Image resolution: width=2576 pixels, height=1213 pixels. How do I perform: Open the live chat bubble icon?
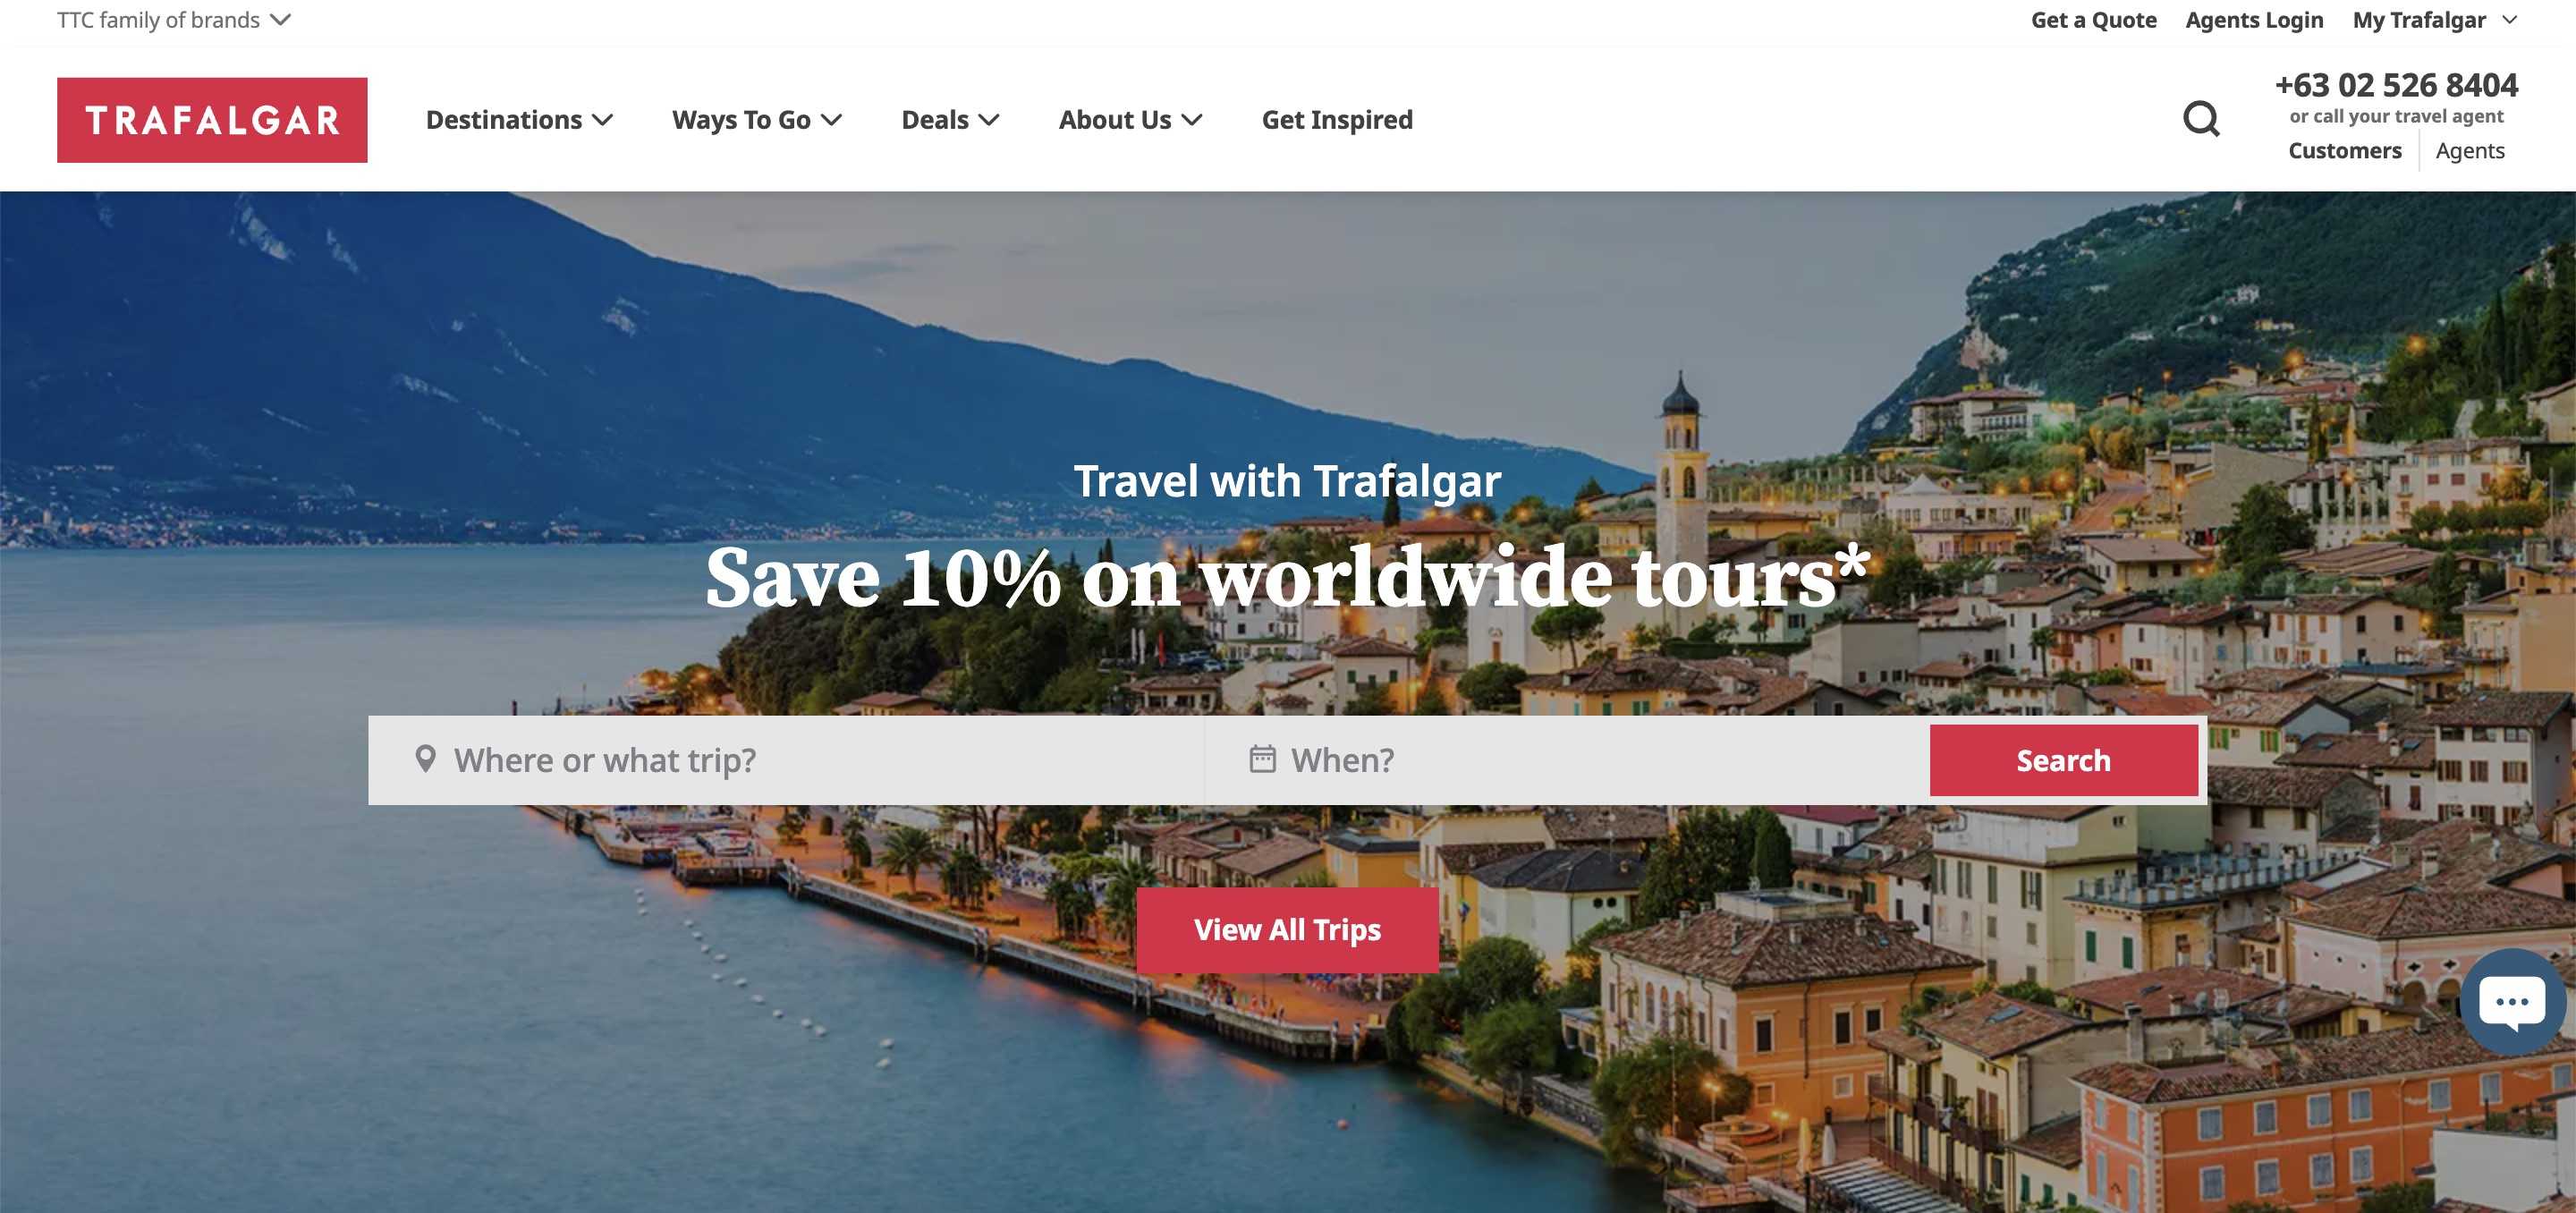[x=2512, y=1001]
